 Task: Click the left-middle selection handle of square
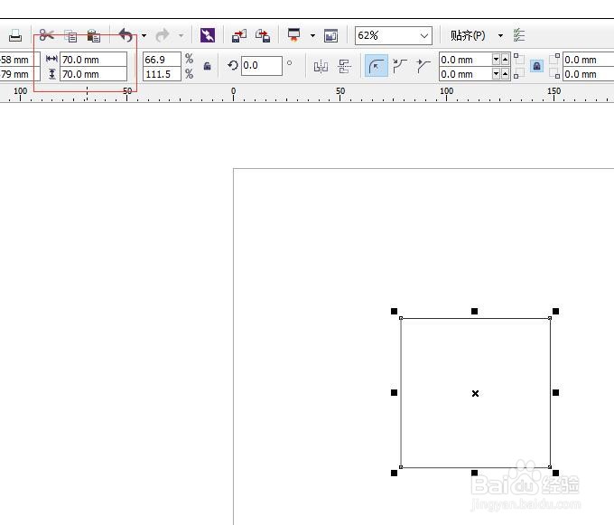point(394,392)
